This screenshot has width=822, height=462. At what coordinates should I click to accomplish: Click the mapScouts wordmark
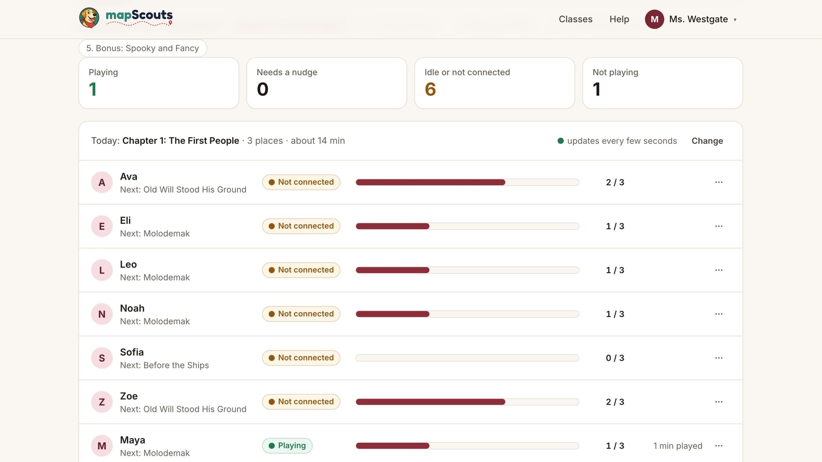pyautogui.click(x=139, y=17)
